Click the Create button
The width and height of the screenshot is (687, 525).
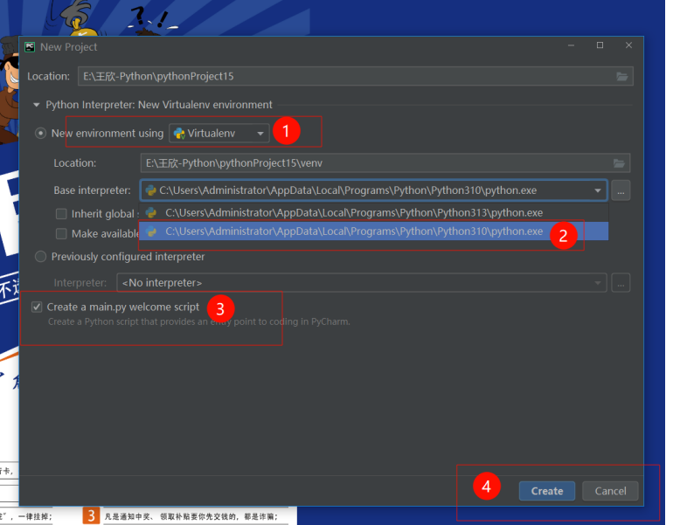click(547, 491)
